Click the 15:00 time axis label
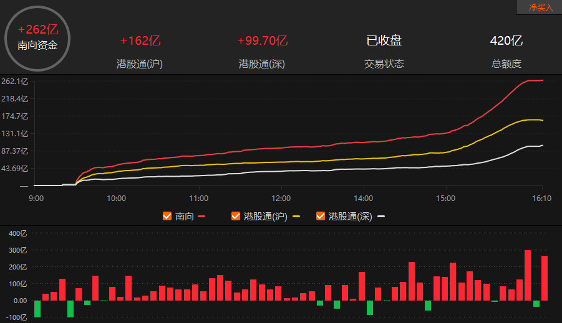 (x=446, y=199)
